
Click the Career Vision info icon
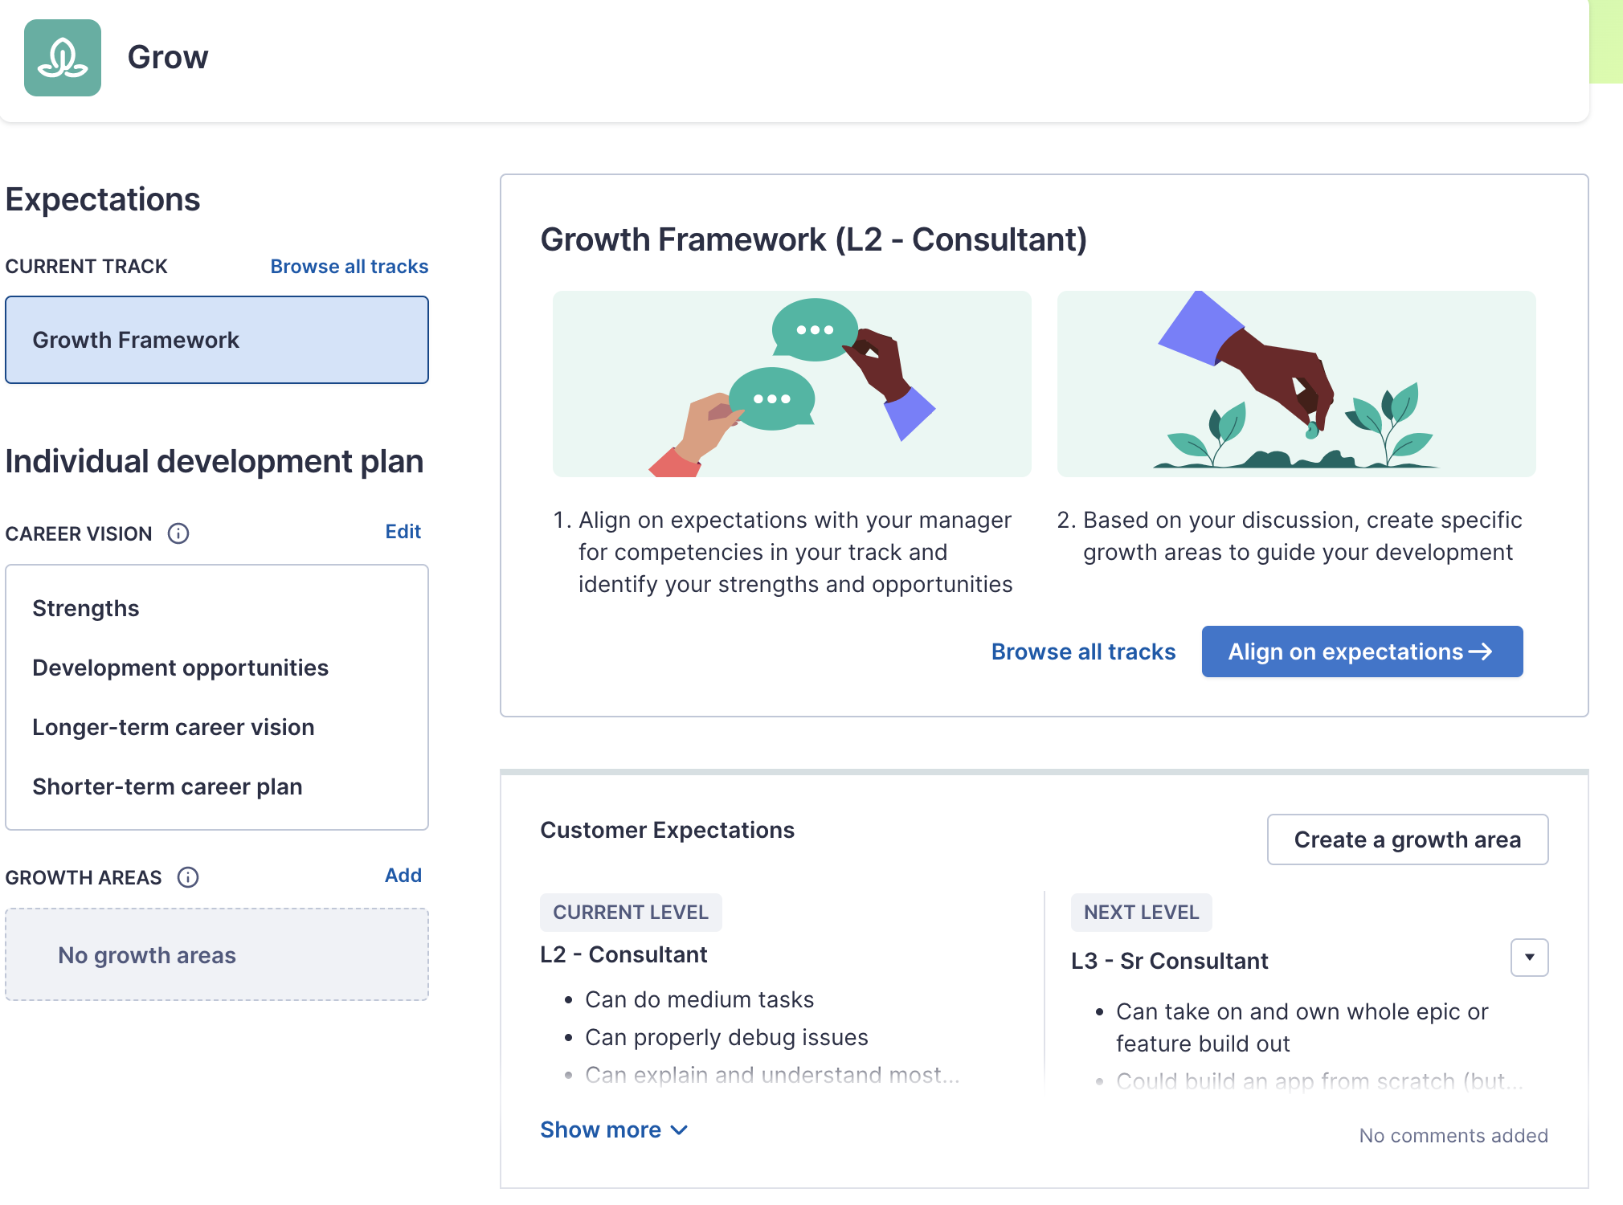[178, 533]
